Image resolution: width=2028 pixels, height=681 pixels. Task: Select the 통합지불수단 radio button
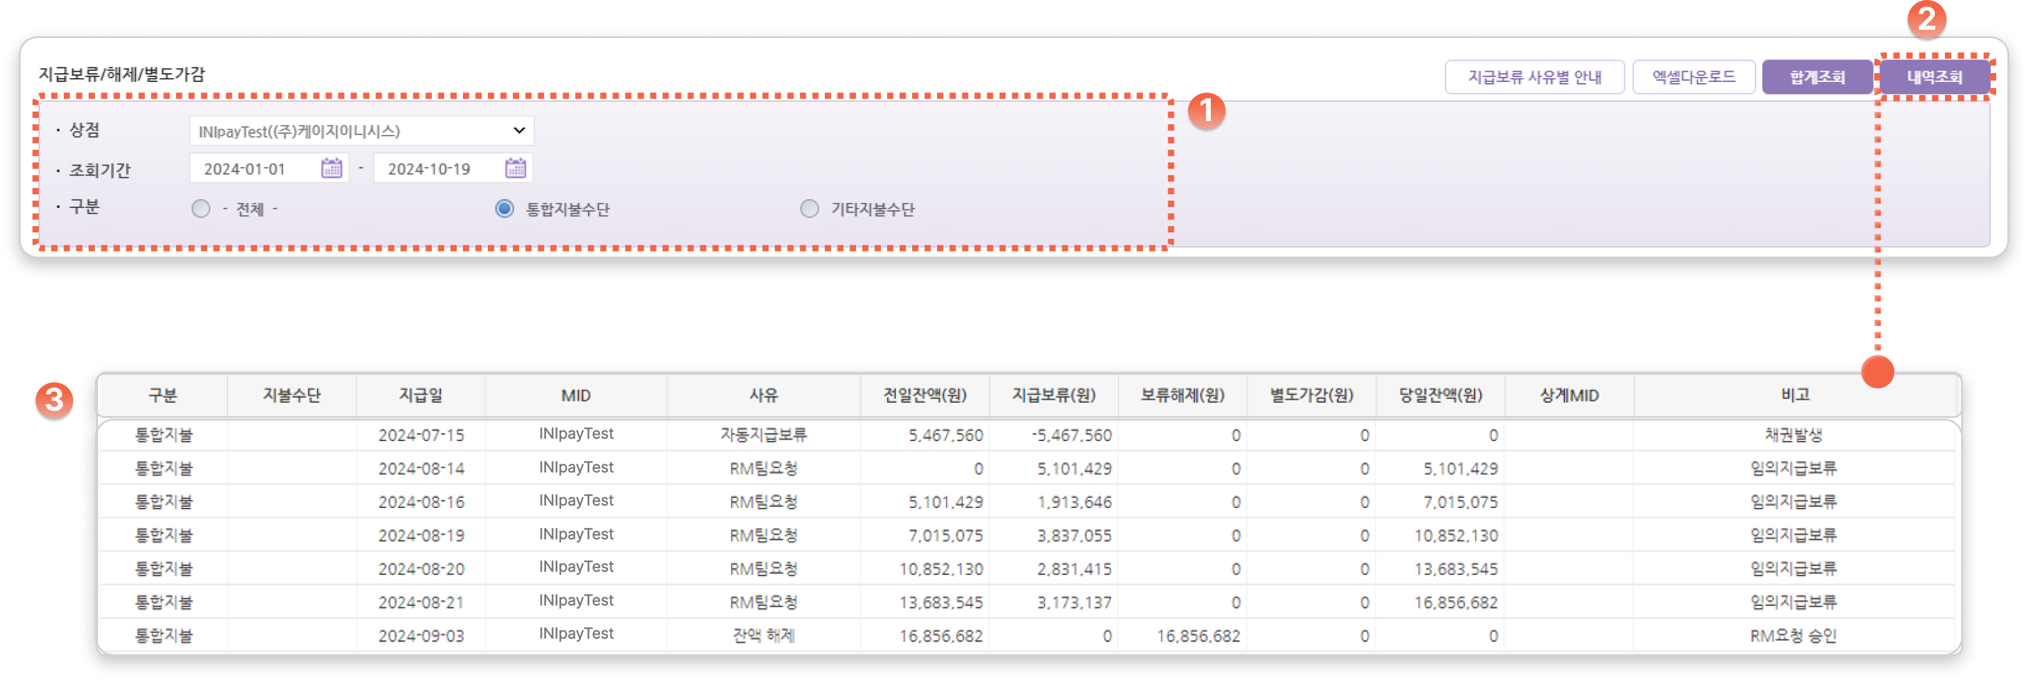click(505, 209)
